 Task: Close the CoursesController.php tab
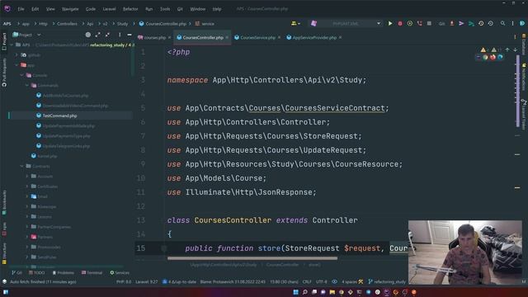(x=227, y=37)
